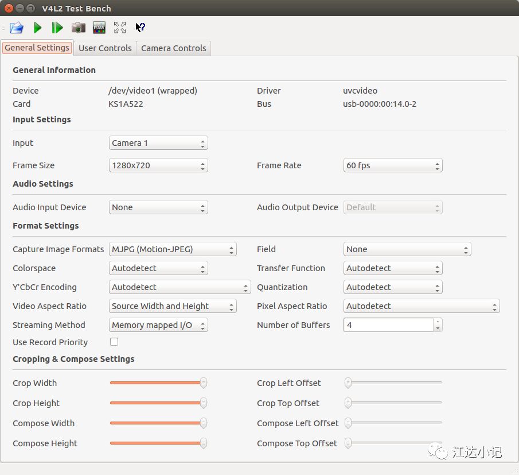Open the Colorspace Autodetect dropdown
The width and height of the screenshot is (519, 475).
pos(158,268)
